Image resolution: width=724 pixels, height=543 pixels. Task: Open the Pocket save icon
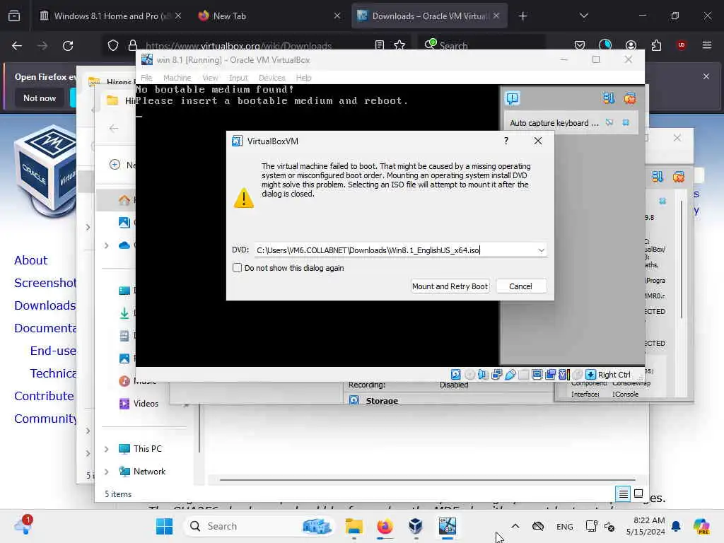pyautogui.click(x=580, y=45)
